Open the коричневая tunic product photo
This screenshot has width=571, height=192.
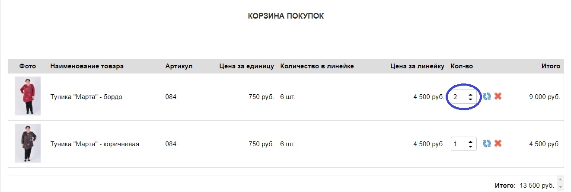pos(28,143)
